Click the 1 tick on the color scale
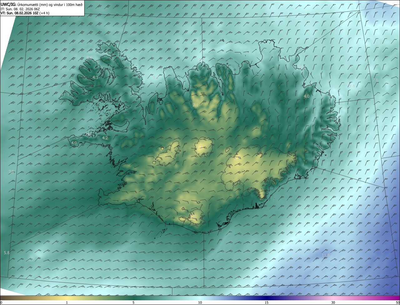This screenshot has height=305, width=400. [x=67, y=303]
